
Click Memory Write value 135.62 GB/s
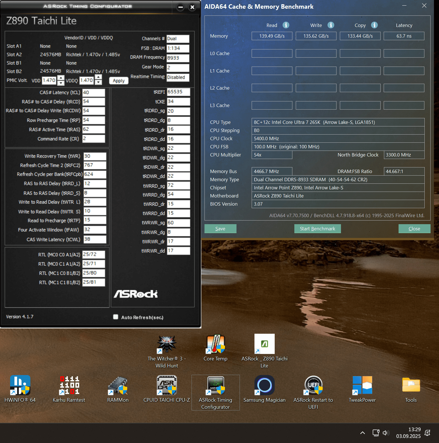pyautogui.click(x=316, y=36)
